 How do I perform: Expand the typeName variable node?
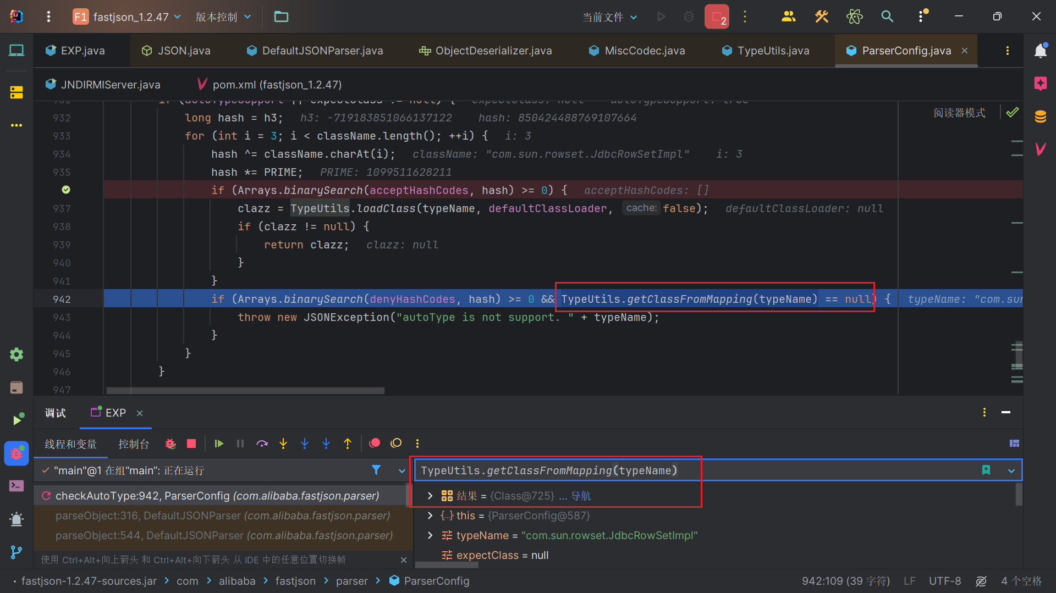tap(430, 535)
